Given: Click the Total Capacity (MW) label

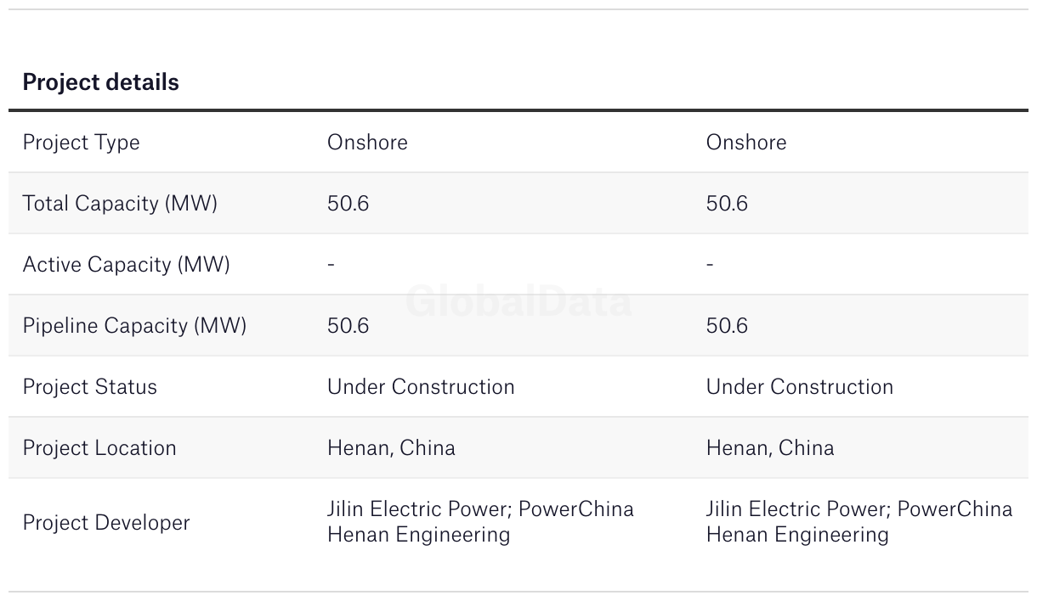Looking at the screenshot, I should (x=120, y=204).
